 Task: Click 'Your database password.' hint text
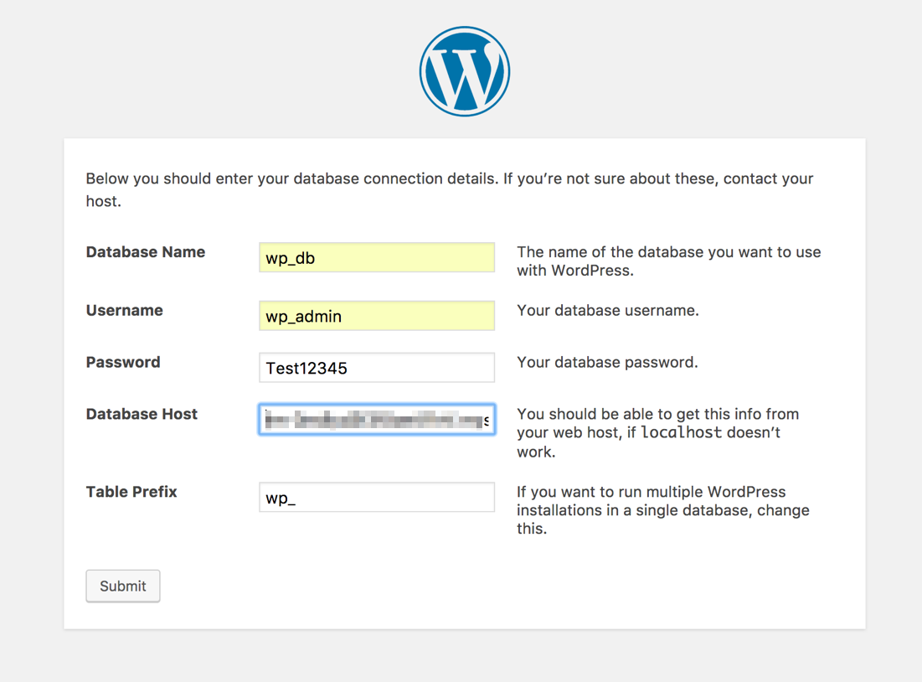pyautogui.click(x=607, y=362)
